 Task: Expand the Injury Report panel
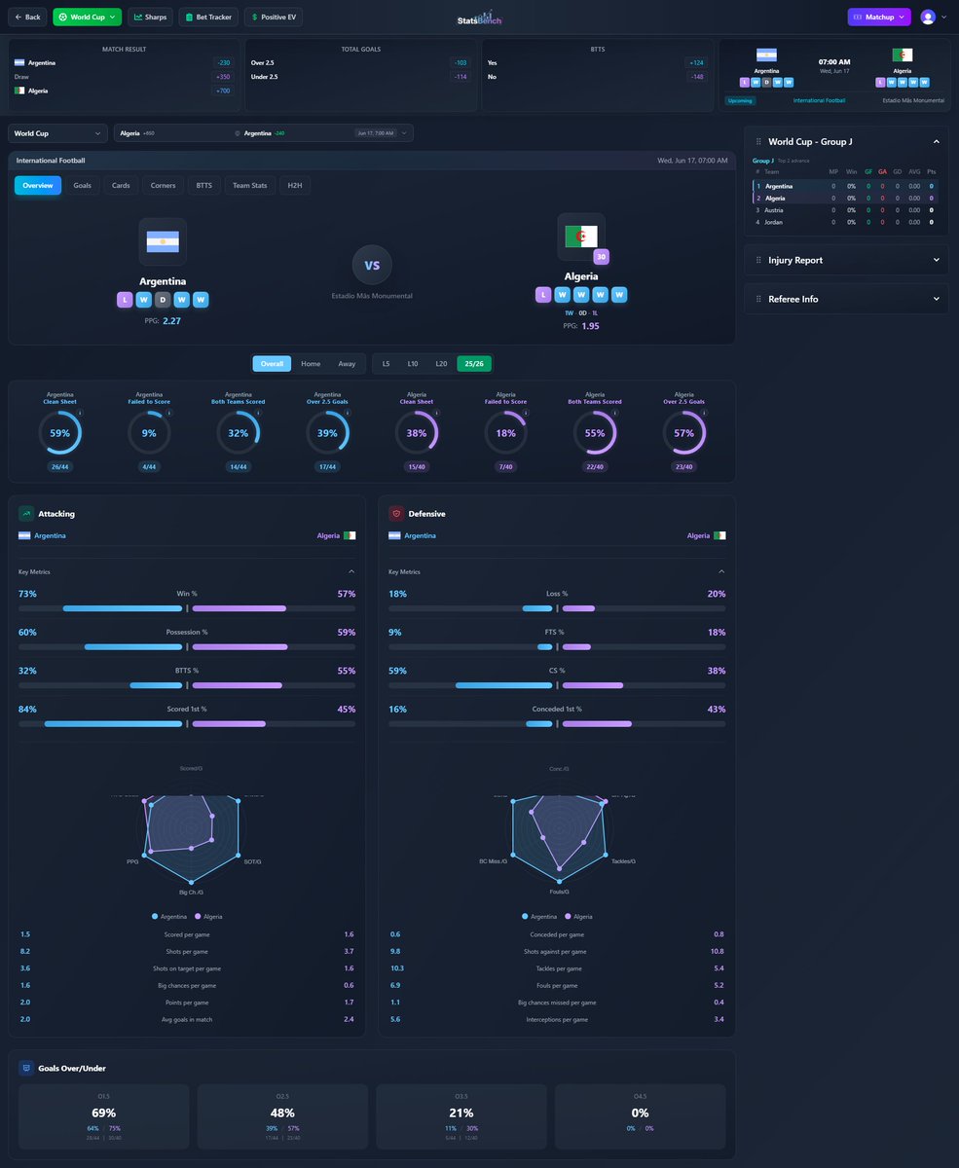click(936, 260)
